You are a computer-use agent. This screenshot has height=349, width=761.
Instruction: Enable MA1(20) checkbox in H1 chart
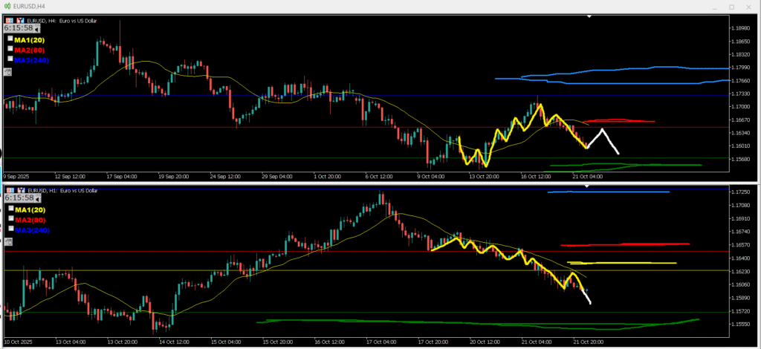coord(10,209)
